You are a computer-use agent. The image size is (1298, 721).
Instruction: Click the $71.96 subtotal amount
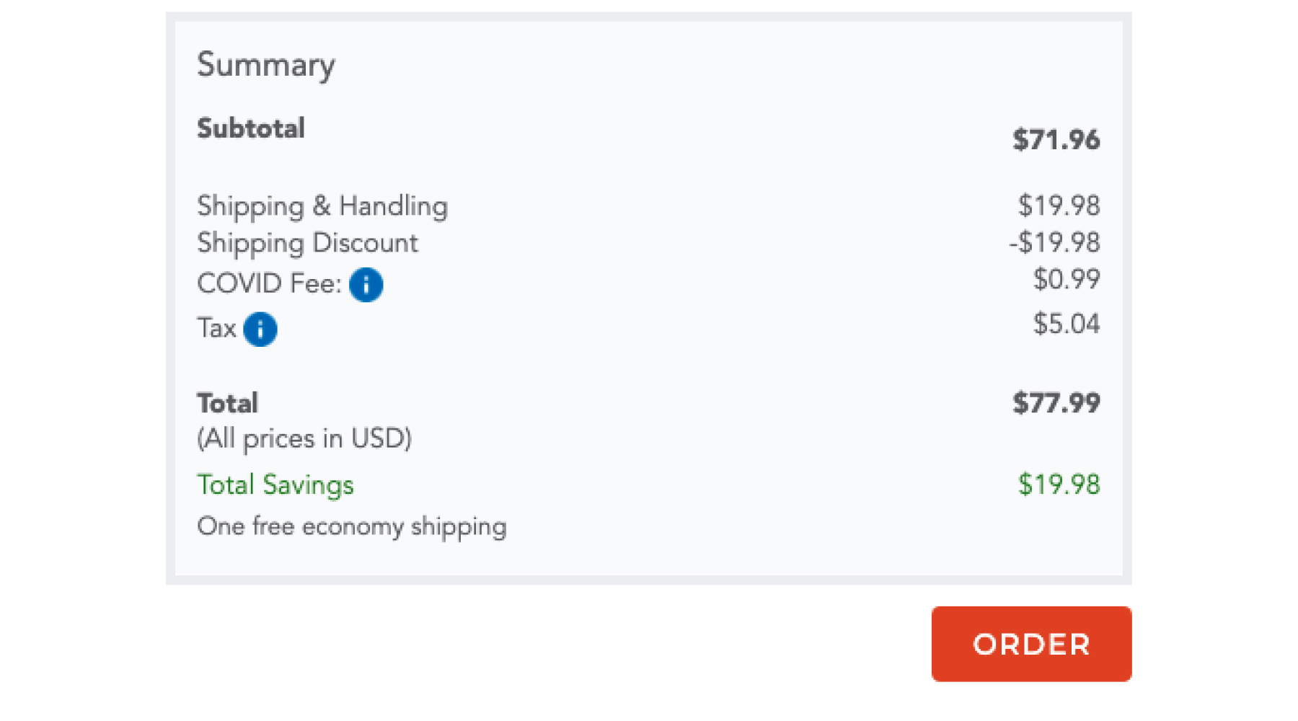(1056, 140)
